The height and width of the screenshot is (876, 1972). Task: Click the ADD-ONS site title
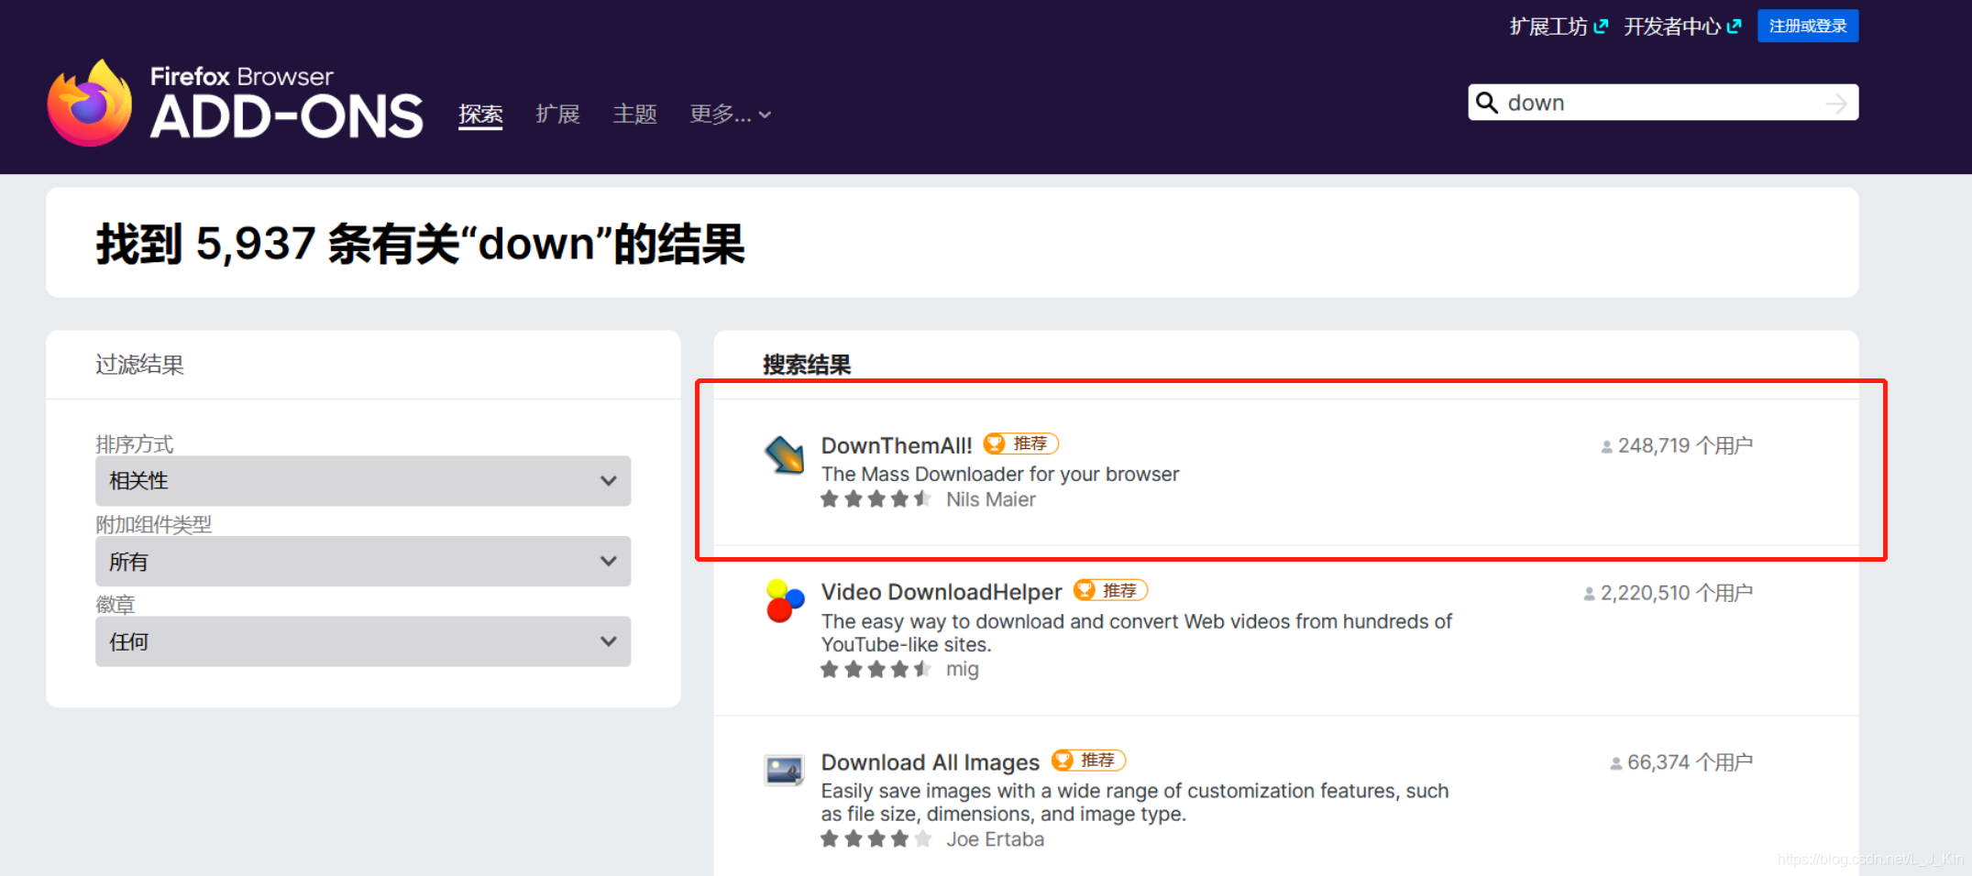coord(286,116)
